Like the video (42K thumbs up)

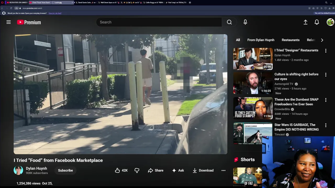(121, 170)
